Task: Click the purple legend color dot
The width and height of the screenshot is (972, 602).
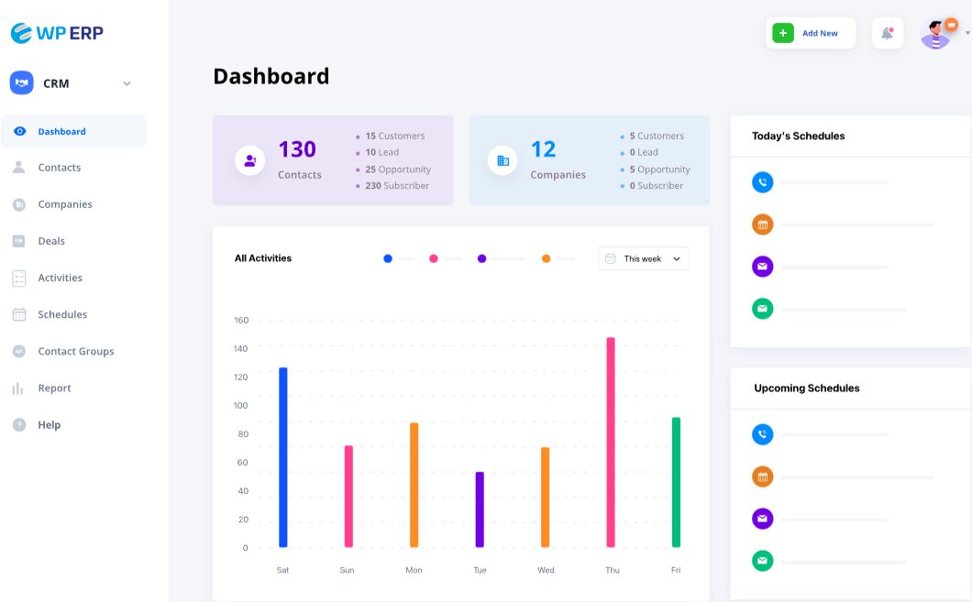Action: pos(481,258)
